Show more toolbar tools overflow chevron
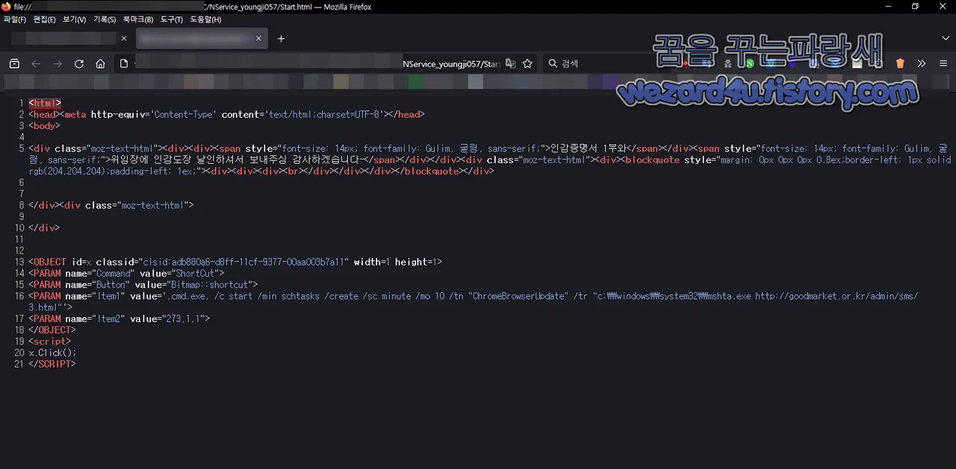This screenshot has height=469, width=956. click(x=922, y=63)
